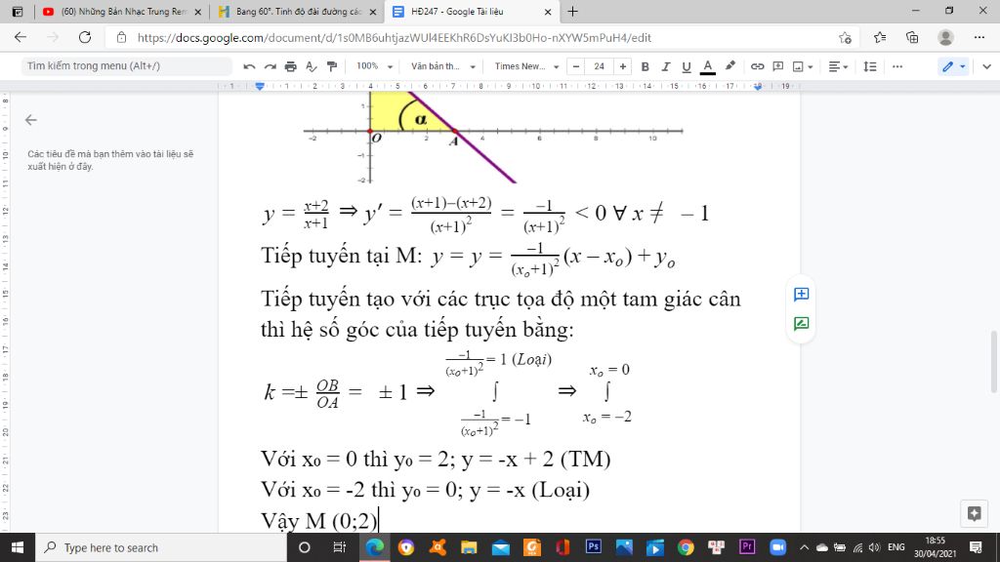Toggle italic formatting

coord(666,66)
